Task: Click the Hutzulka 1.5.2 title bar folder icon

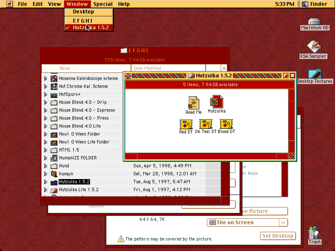Action: click(x=191, y=76)
